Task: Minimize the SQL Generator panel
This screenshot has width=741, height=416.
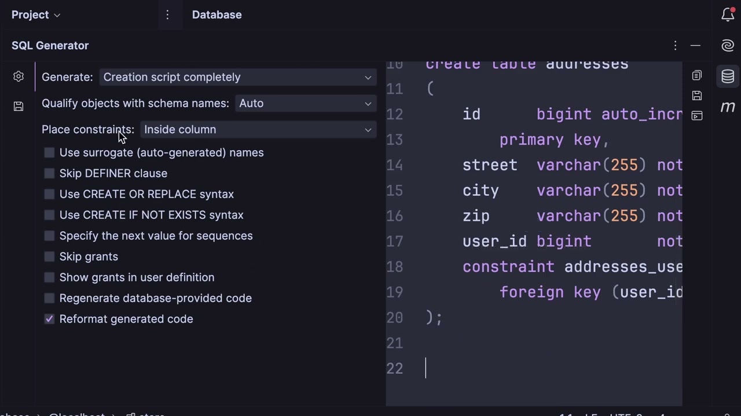Action: tap(695, 46)
